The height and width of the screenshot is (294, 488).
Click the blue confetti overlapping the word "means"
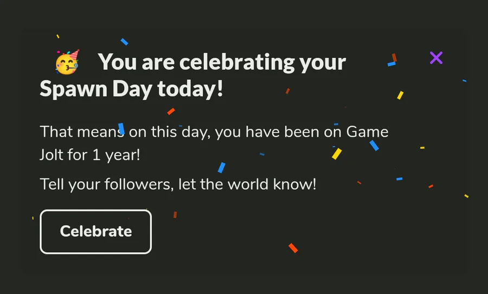121,129
